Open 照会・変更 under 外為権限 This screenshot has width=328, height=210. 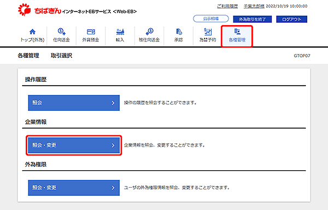click(x=74, y=188)
